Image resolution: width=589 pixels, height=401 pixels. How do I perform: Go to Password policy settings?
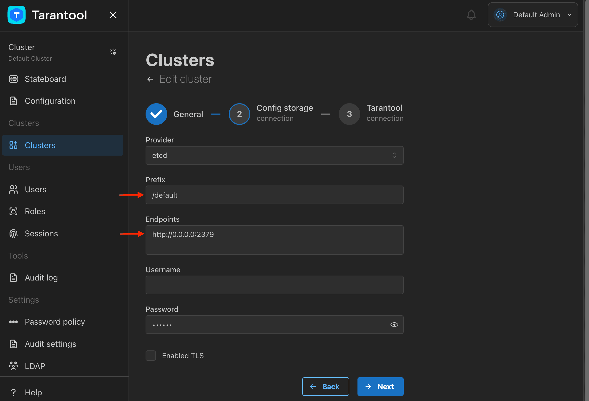click(62, 322)
